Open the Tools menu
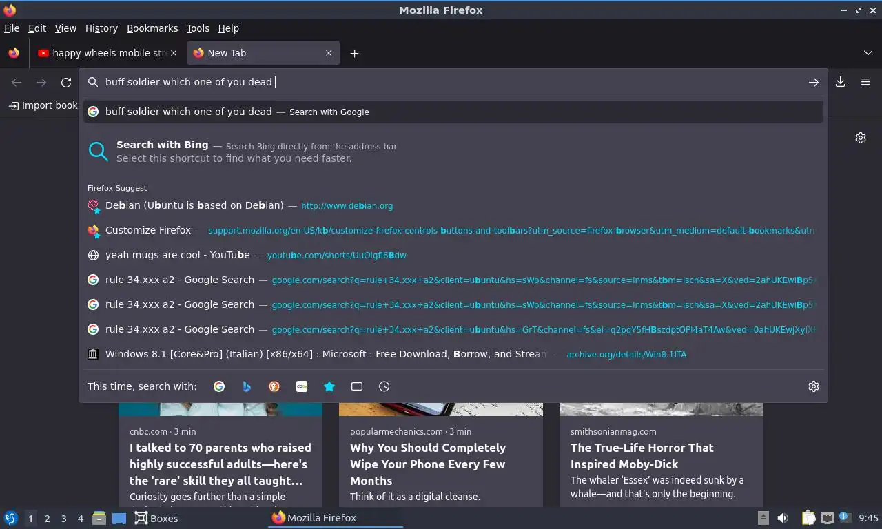Image resolution: width=882 pixels, height=529 pixels. (198, 28)
